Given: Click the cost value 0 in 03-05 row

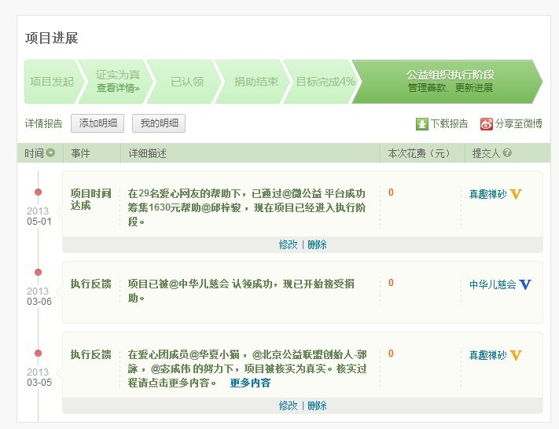Looking at the screenshot, I should tap(391, 354).
